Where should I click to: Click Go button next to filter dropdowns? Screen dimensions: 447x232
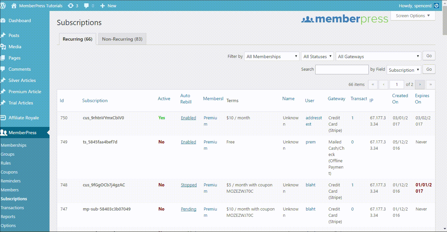coord(429,56)
